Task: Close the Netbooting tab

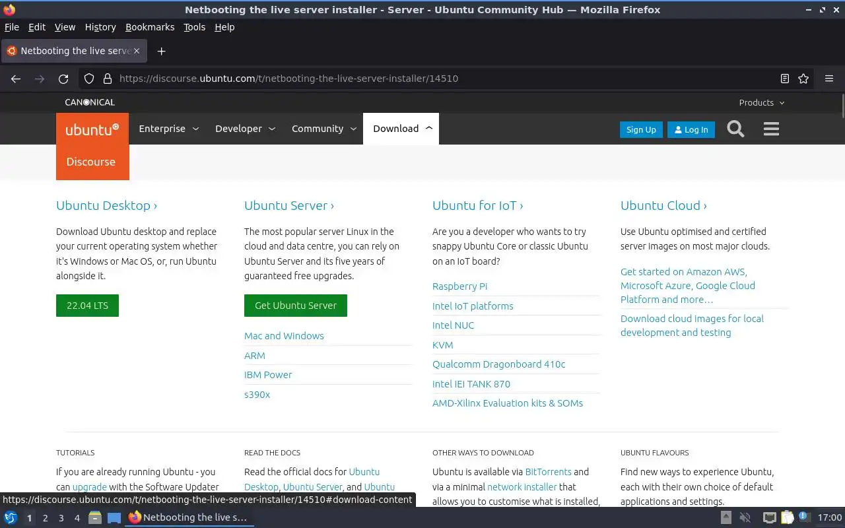Action: (137, 51)
